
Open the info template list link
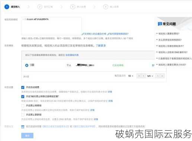[72, 55]
